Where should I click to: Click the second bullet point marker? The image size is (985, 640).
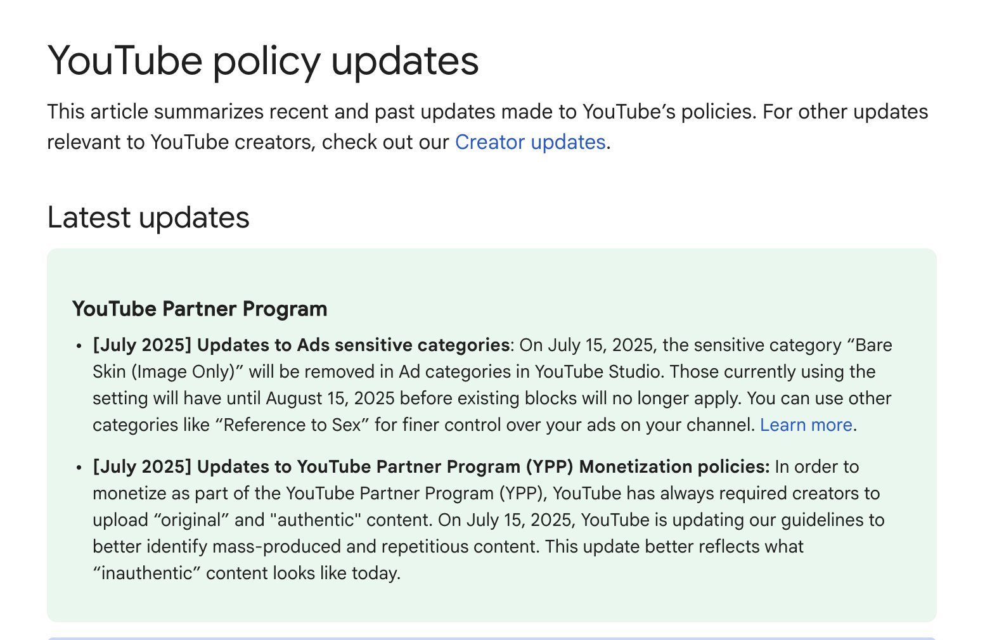coord(79,468)
